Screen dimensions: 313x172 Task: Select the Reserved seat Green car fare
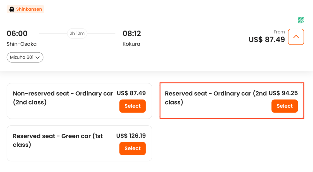coord(132,149)
